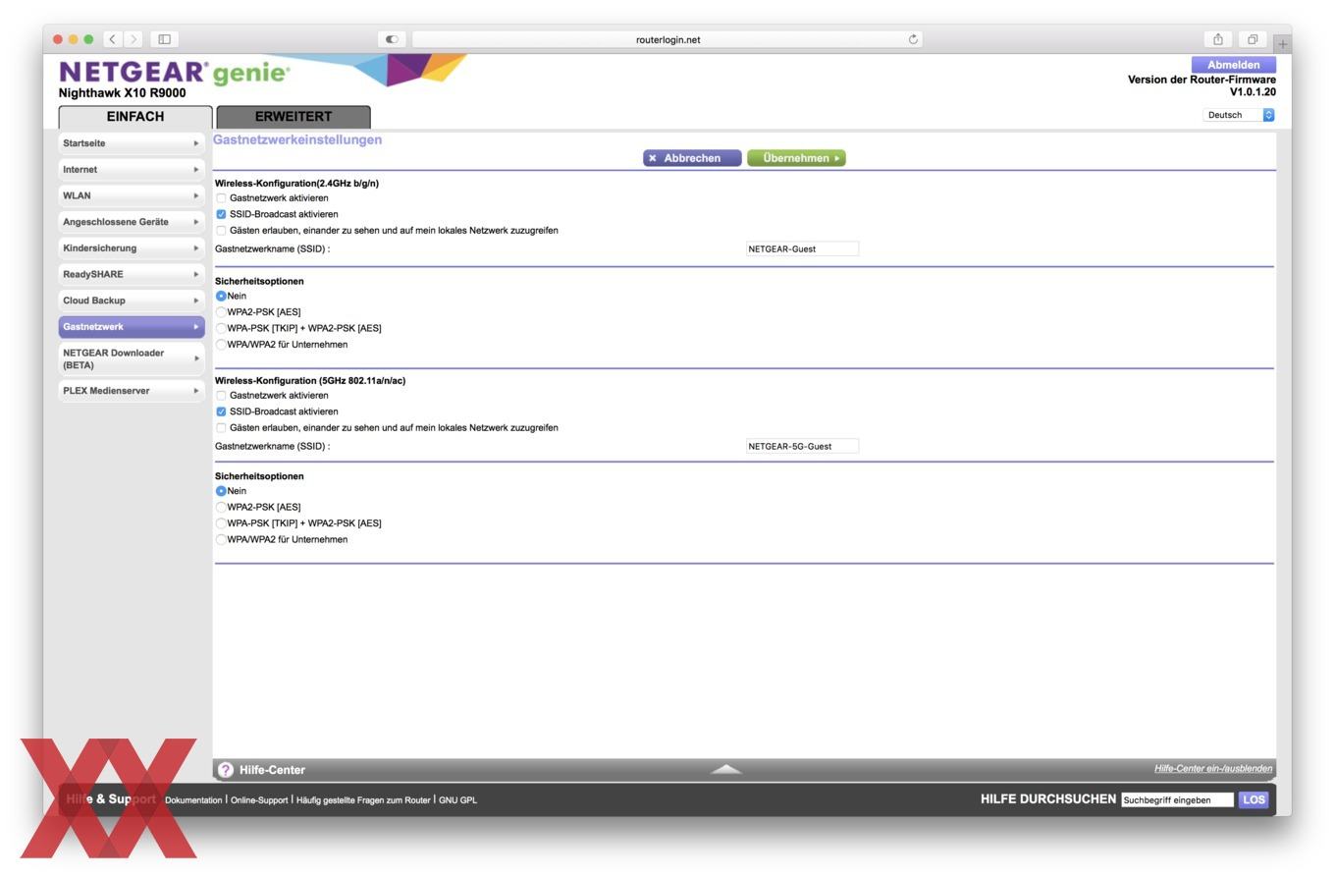Viewport: 1335px width, 878px height.
Task: Click the Suchbegriff eingeben search field
Action: tap(1177, 800)
